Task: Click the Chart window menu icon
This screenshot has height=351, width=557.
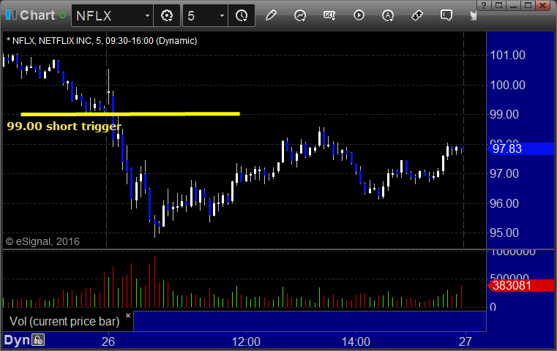Action: coord(11,15)
